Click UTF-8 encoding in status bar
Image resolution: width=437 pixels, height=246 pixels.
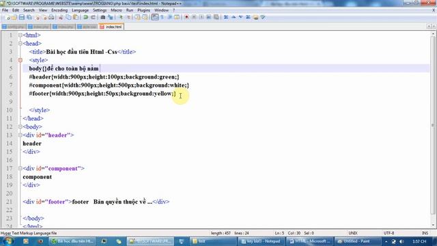(x=389, y=233)
